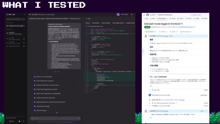Collapse the Recent tasks section
Screen dimensions: 220x124
tap(24, 23)
